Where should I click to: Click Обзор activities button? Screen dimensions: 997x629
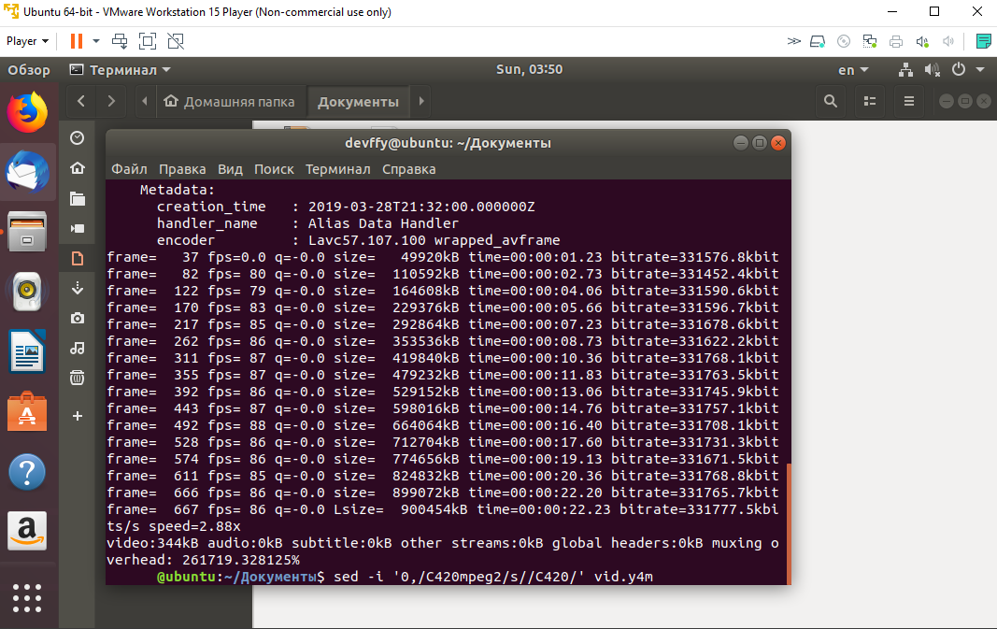click(29, 70)
